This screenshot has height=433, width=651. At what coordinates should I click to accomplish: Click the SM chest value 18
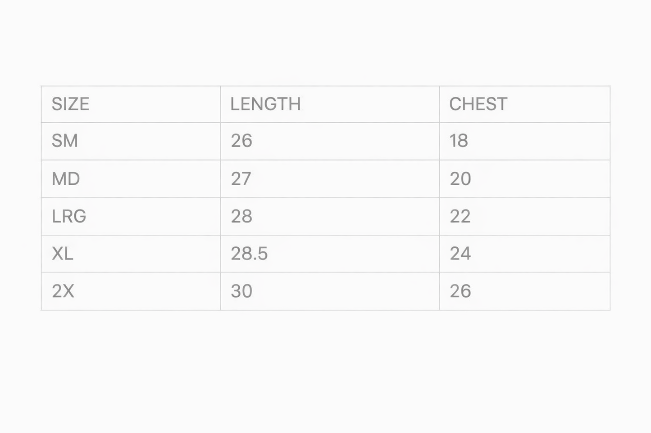(x=459, y=141)
